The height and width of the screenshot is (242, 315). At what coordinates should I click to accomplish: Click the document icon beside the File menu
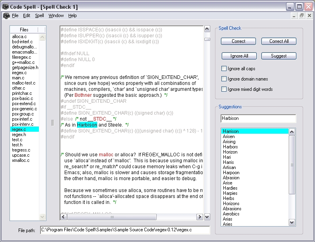(6, 15)
